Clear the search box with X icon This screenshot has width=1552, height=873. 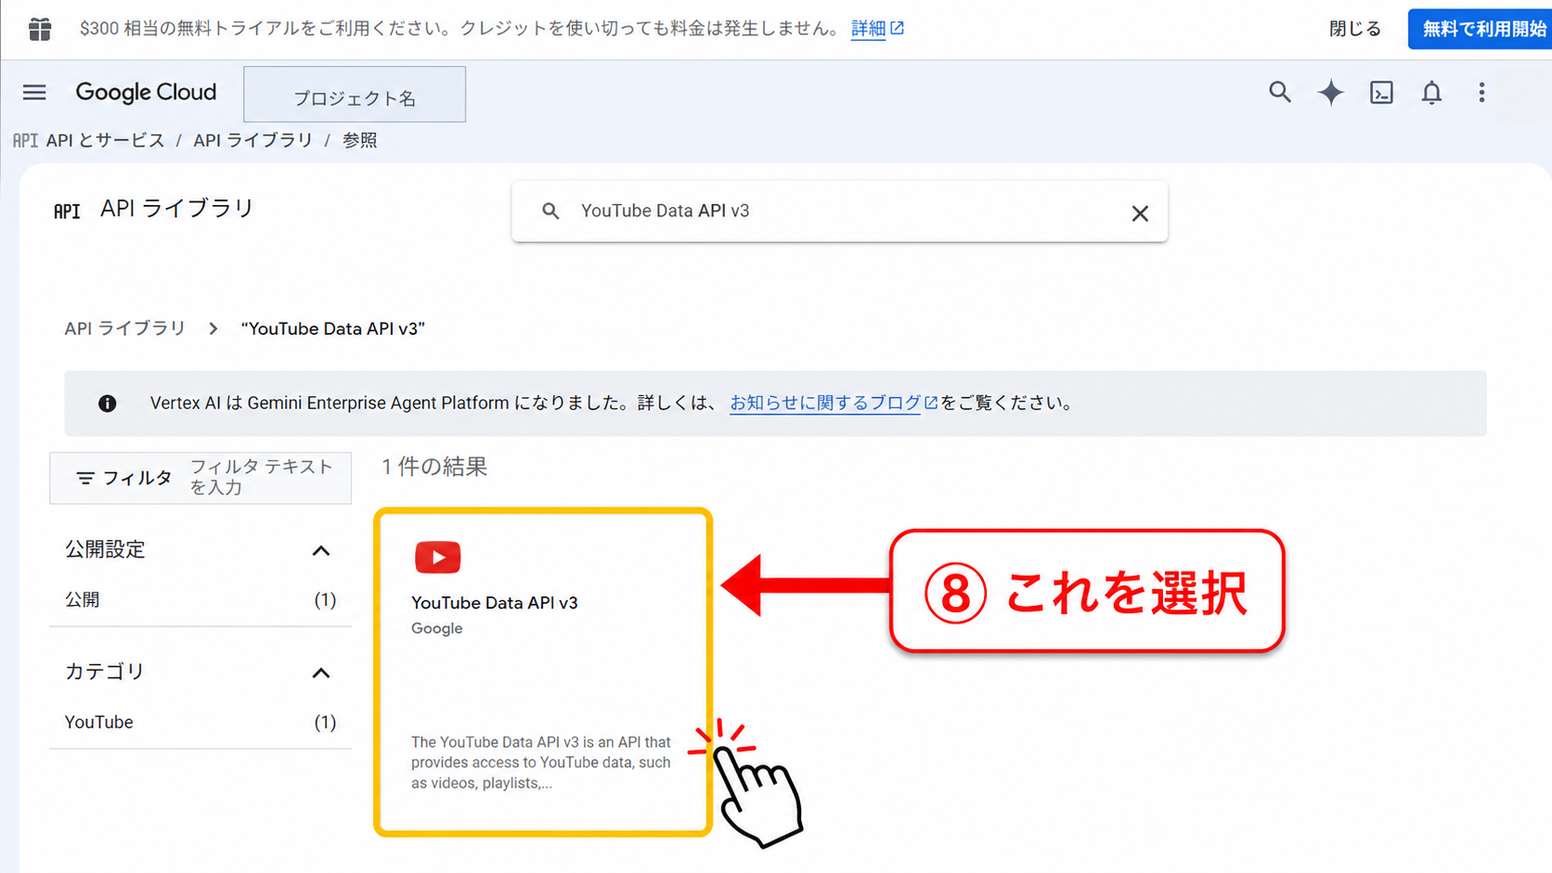pyautogui.click(x=1140, y=213)
